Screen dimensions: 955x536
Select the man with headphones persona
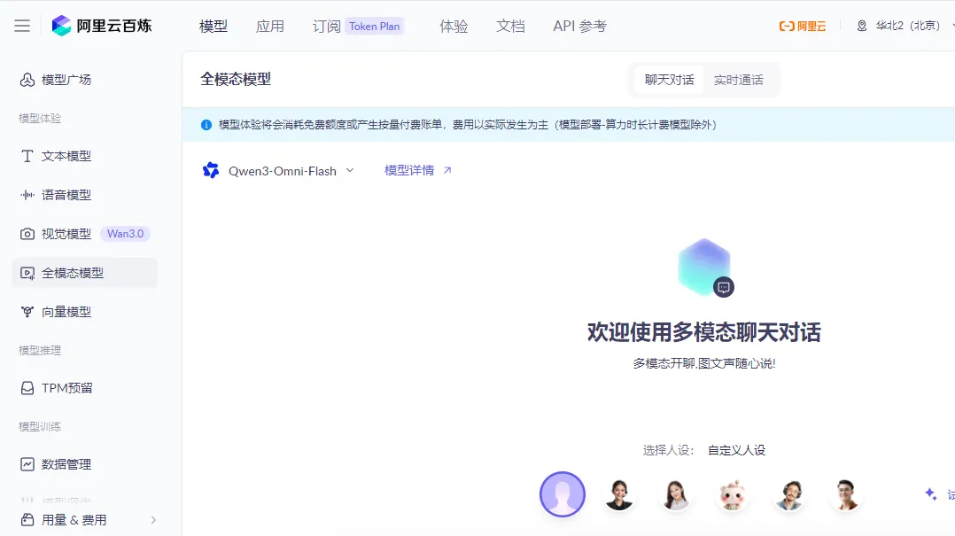pos(789,494)
